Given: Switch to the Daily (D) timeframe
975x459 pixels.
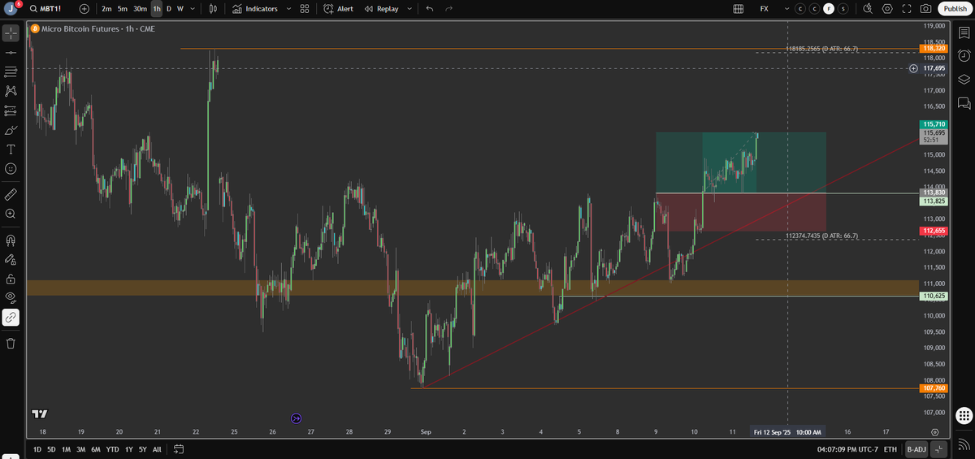Looking at the screenshot, I should pyautogui.click(x=169, y=8).
